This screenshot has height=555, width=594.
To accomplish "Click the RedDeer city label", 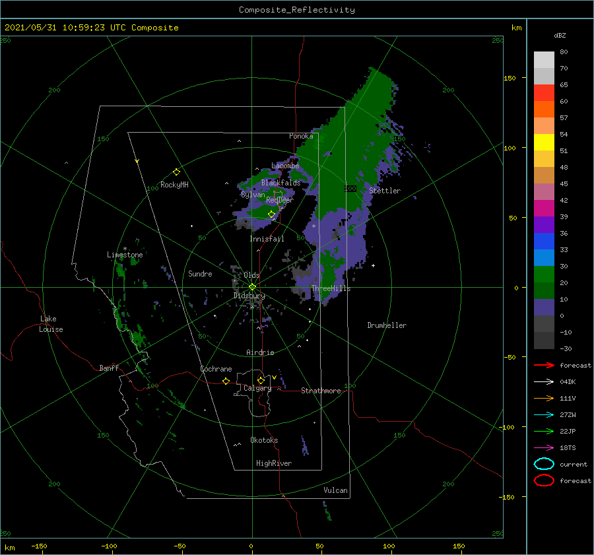I will [x=280, y=200].
